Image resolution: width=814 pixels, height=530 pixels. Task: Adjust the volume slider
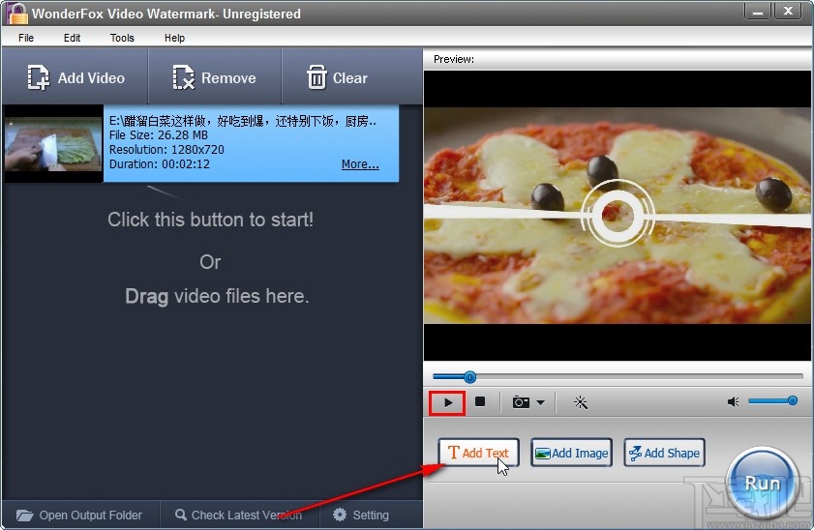tap(772, 400)
